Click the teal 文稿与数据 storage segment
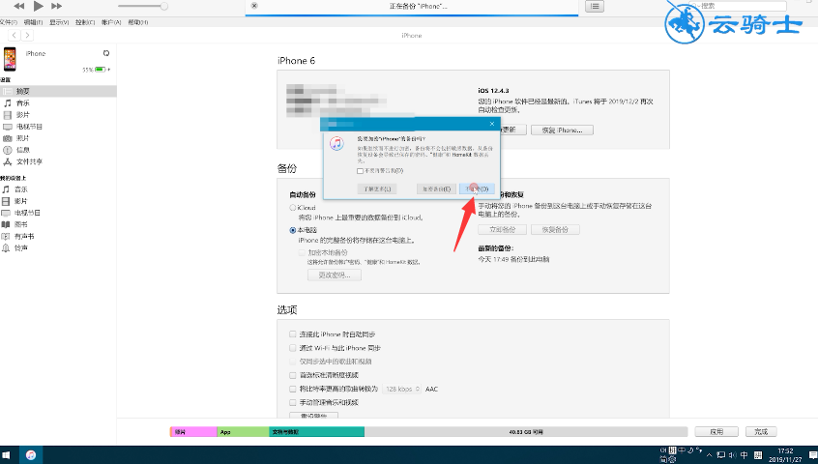This screenshot has width=818, height=464. 317,432
